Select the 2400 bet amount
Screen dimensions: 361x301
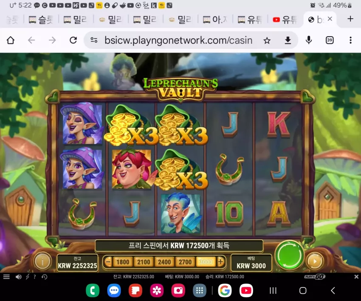point(164,262)
